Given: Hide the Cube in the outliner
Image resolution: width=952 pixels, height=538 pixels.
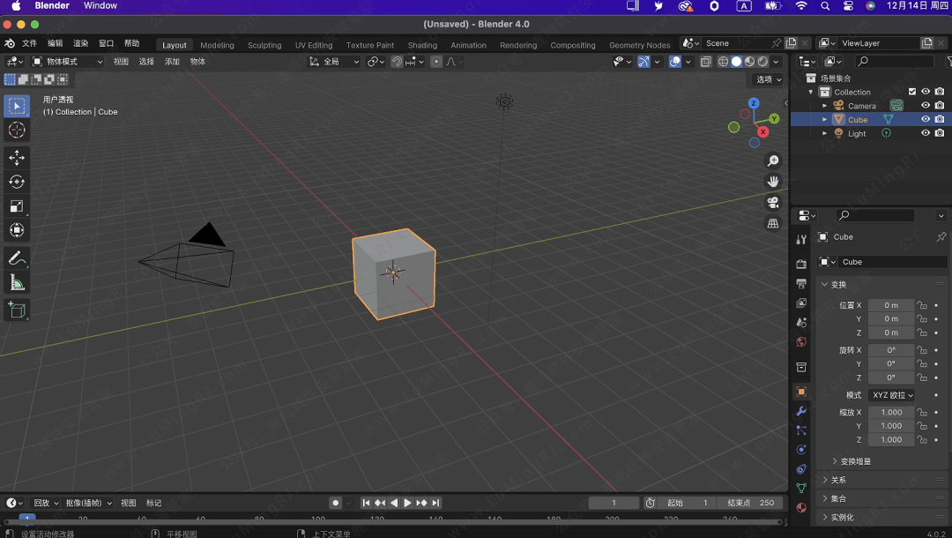Looking at the screenshot, I should [926, 119].
